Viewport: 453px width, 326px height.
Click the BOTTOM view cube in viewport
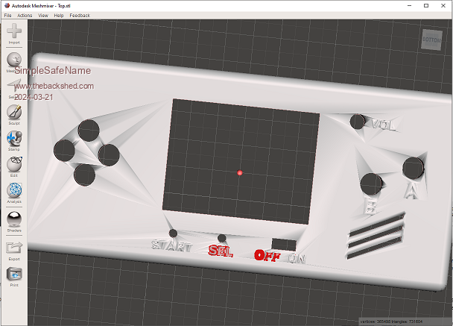(431, 39)
